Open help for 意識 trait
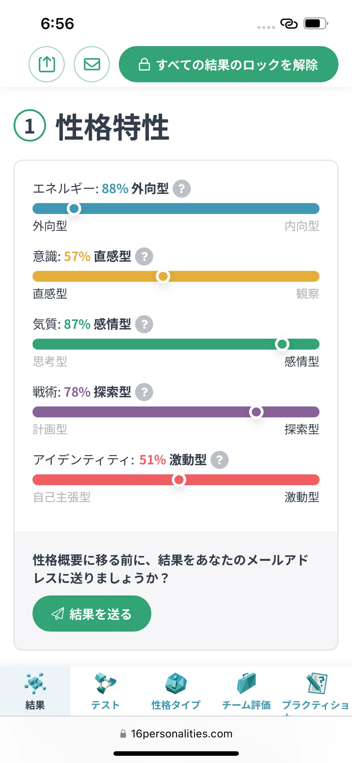 pyautogui.click(x=144, y=257)
